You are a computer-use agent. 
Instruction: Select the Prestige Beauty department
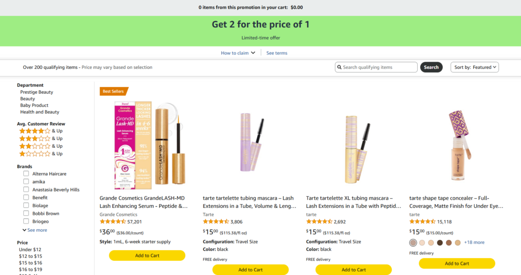[37, 92]
